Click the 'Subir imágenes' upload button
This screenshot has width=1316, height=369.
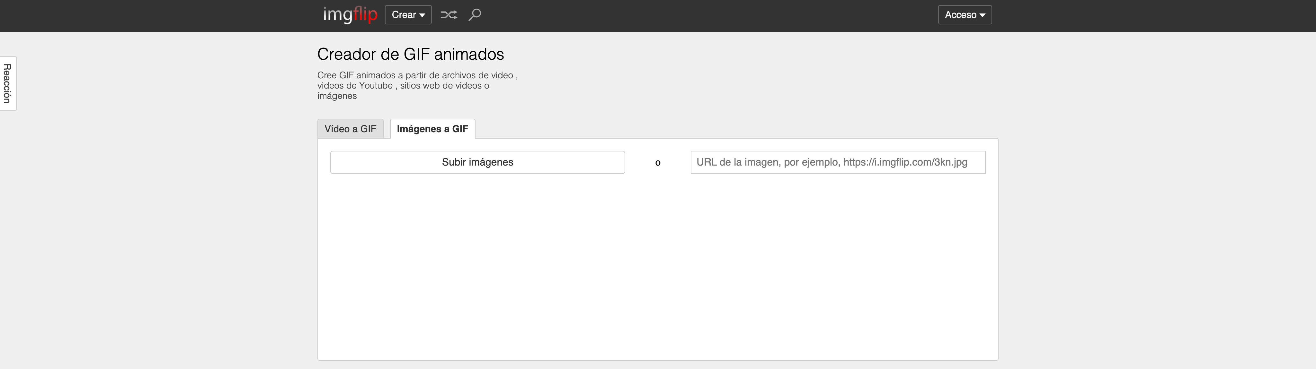click(x=477, y=162)
